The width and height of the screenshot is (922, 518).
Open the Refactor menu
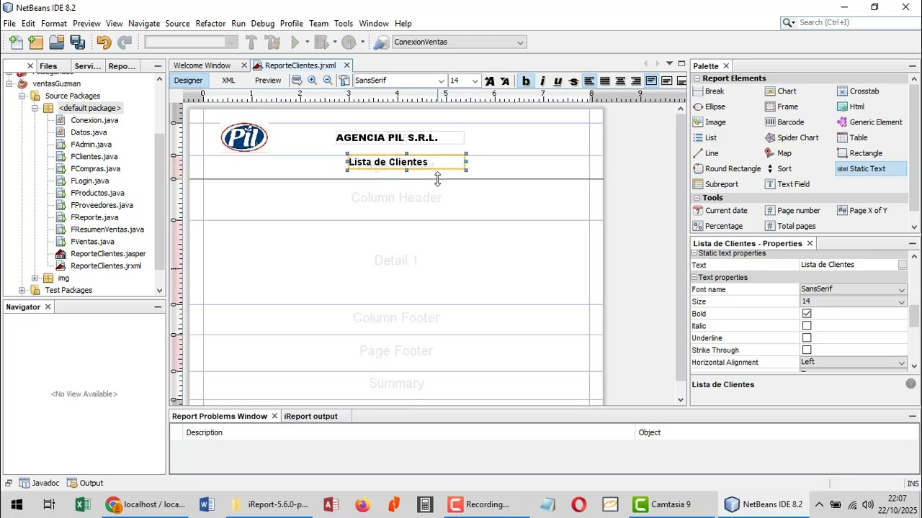pyautogui.click(x=210, y=24)
